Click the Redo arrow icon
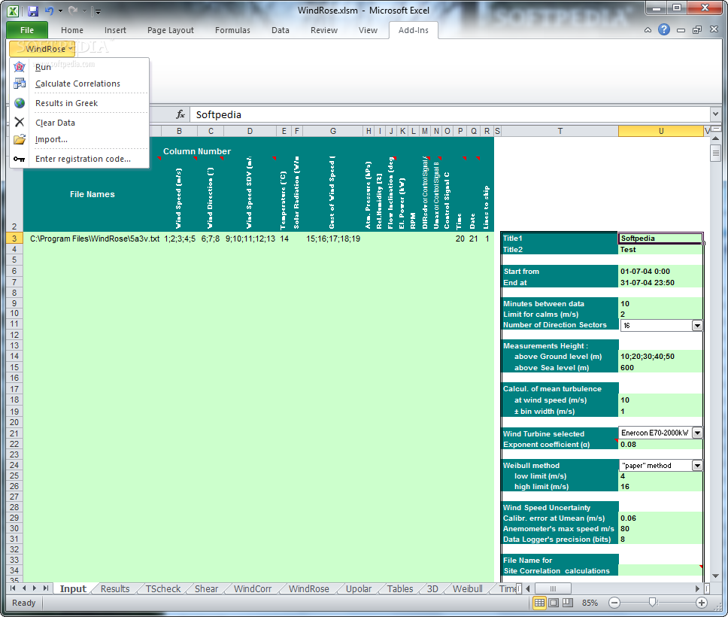This screenshot has height=617, width=728. (72, 11)
